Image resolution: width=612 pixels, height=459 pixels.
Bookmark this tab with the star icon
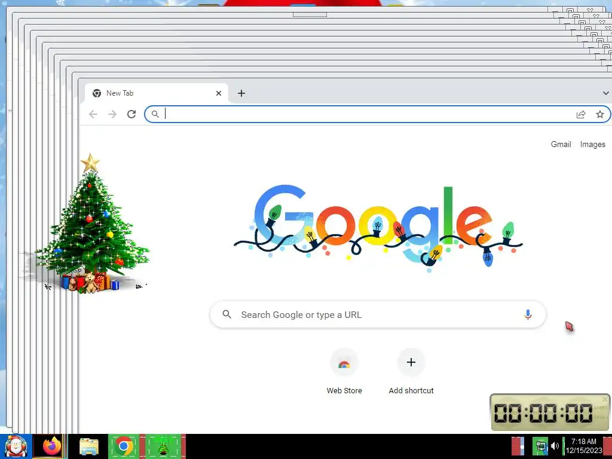[x=600, y=114]
